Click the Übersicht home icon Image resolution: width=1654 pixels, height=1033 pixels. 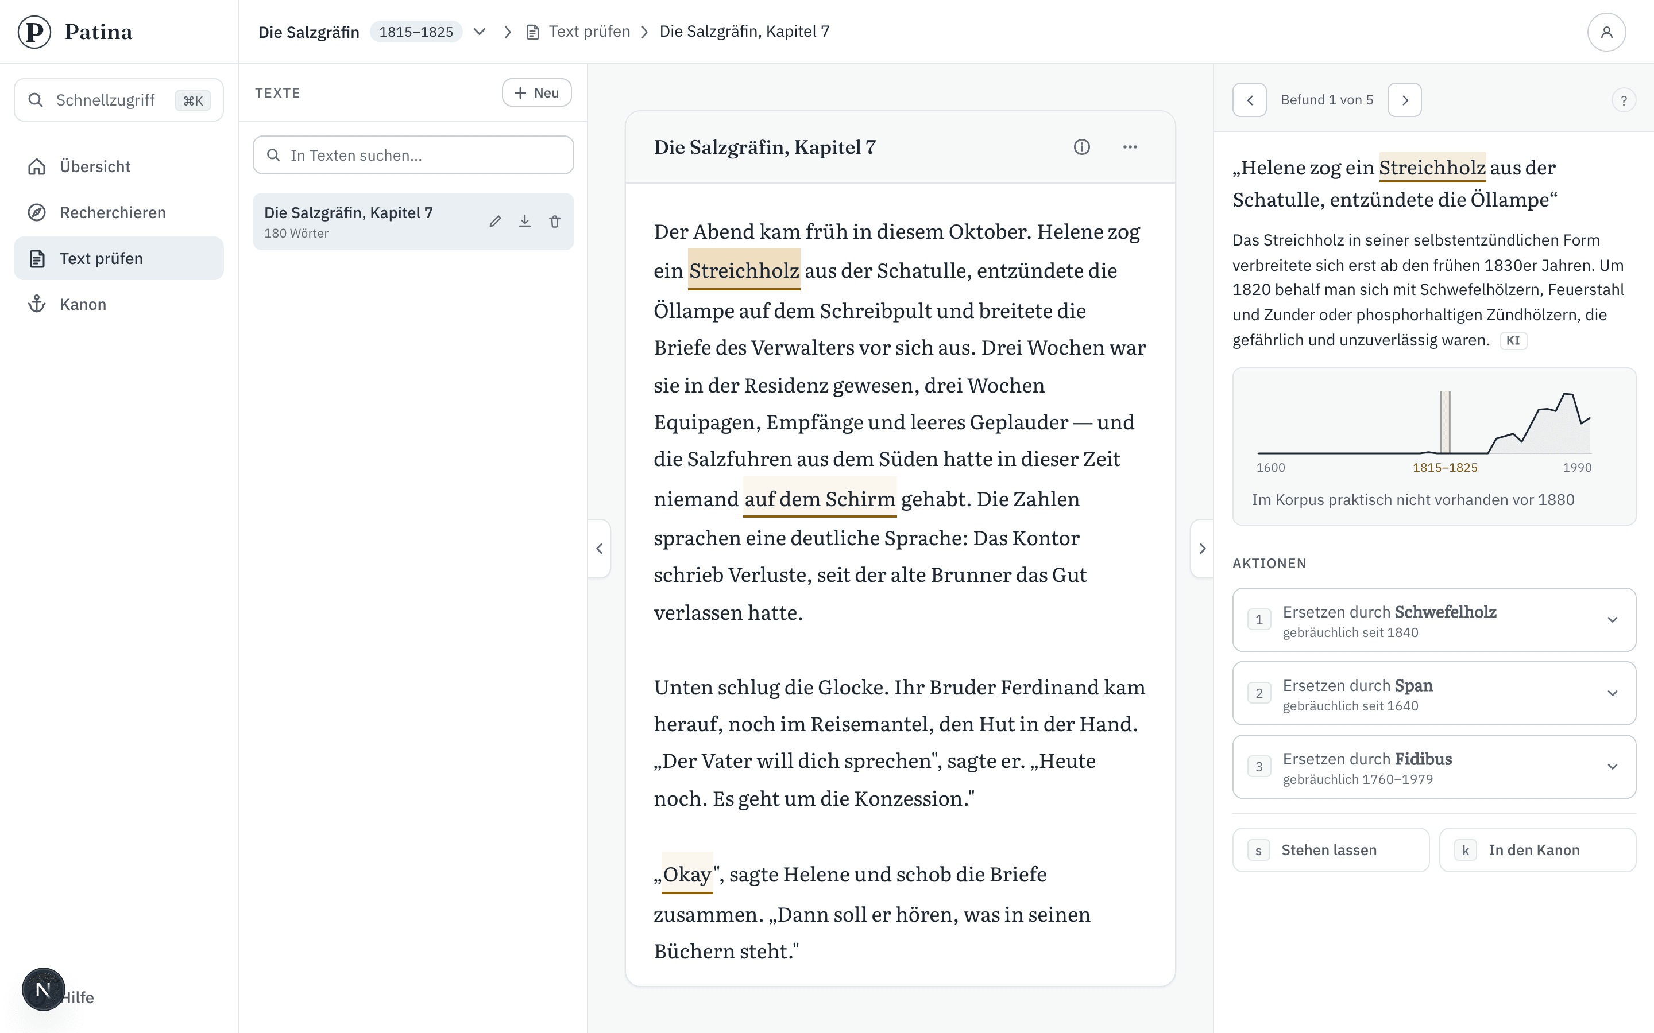37,166
